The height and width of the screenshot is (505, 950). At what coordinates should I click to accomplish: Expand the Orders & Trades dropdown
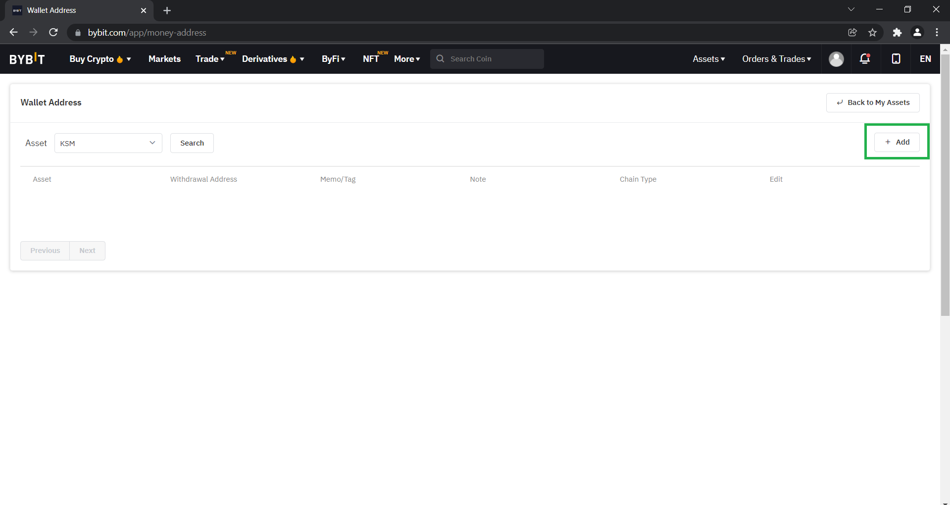click(776, 59)
